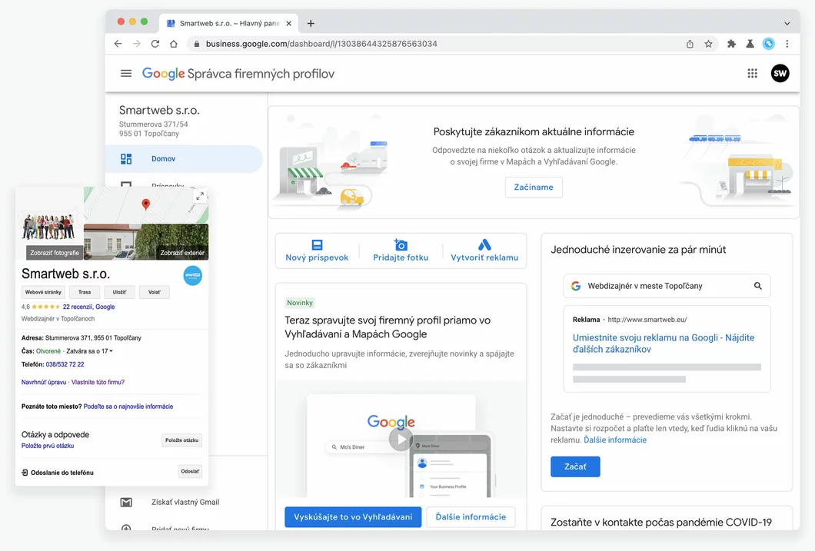Click the browser forward arrow
This screenshot has width=815, height=551.
[137, 44]
